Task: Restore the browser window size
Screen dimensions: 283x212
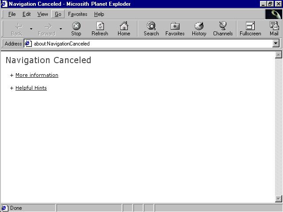Action: click(270, 4)
